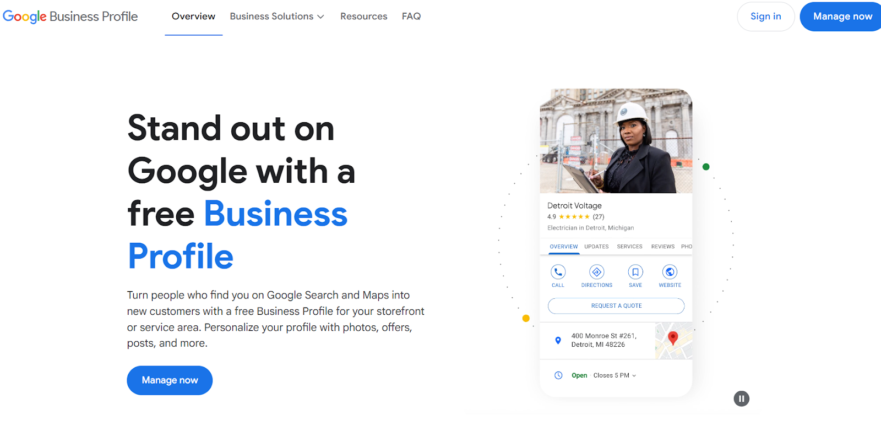Select the UPDATES tab in the profile card
This screenshot has height=426, width=881.
point(596,247)
